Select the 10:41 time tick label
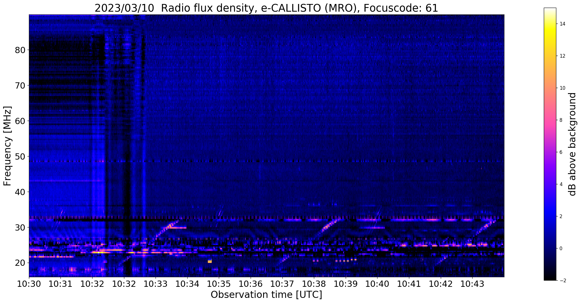Image resolution: width=581 pixels, height=303 pixels. pyautogui.click(x=409, y=284)
